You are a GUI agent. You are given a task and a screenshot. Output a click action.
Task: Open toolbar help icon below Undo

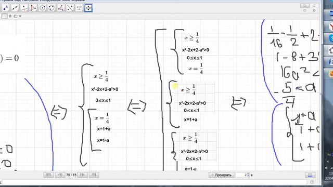pyautogui.click(x=305, y=10)
